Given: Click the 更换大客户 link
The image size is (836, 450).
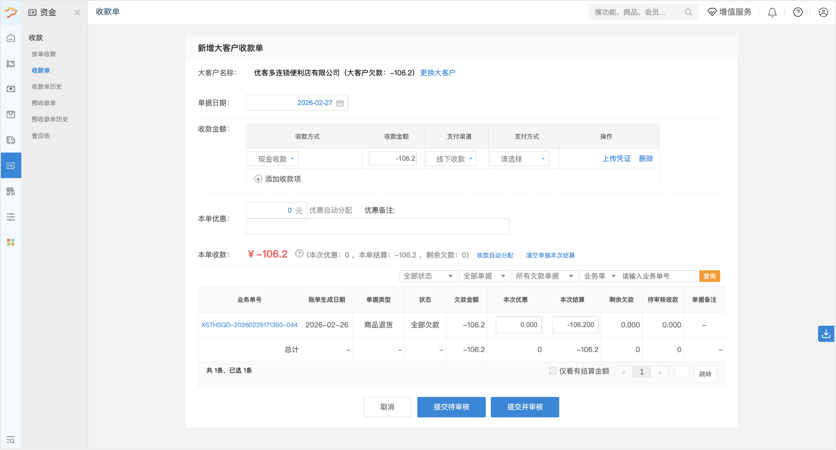Looking at the screenshot, I should pyautogui.click(x=437, y=73).
